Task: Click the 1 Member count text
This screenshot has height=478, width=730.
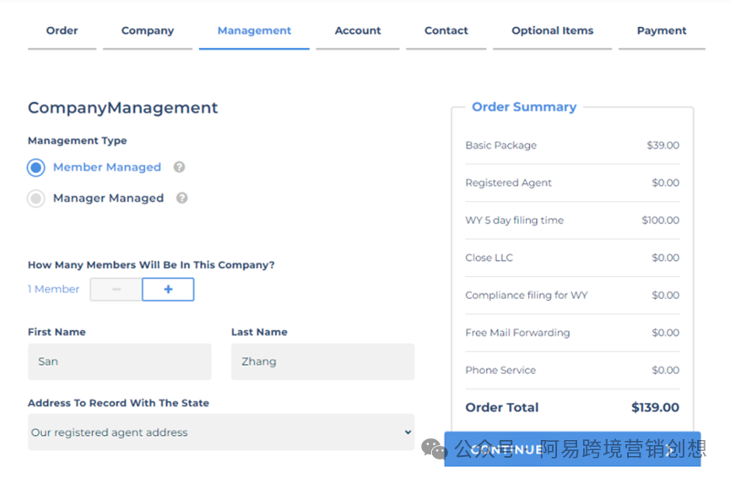Action: point(53,290)
